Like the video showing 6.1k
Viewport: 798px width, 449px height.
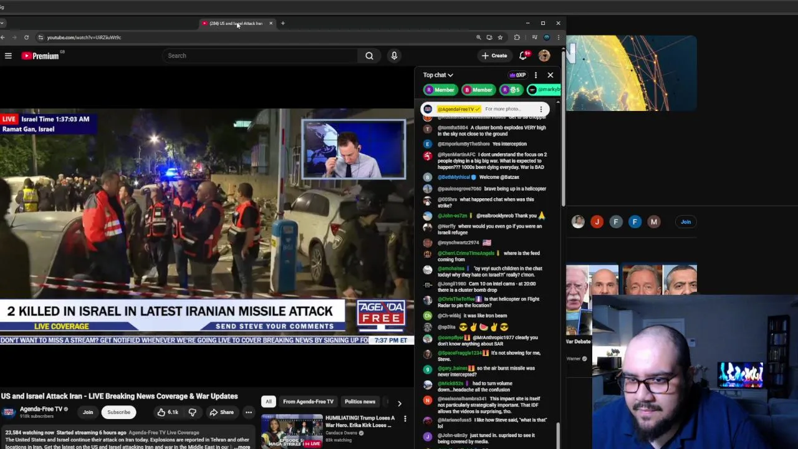coord(168,412)
